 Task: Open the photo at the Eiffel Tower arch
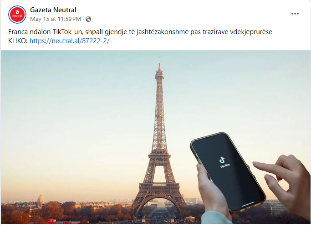pos(159,206)
